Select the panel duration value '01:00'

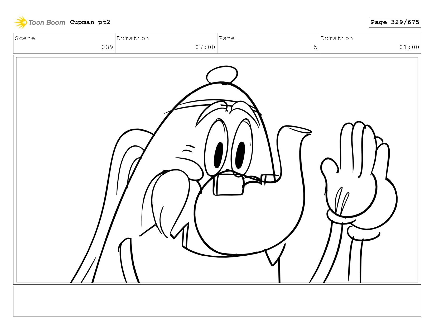click(409, 47)
